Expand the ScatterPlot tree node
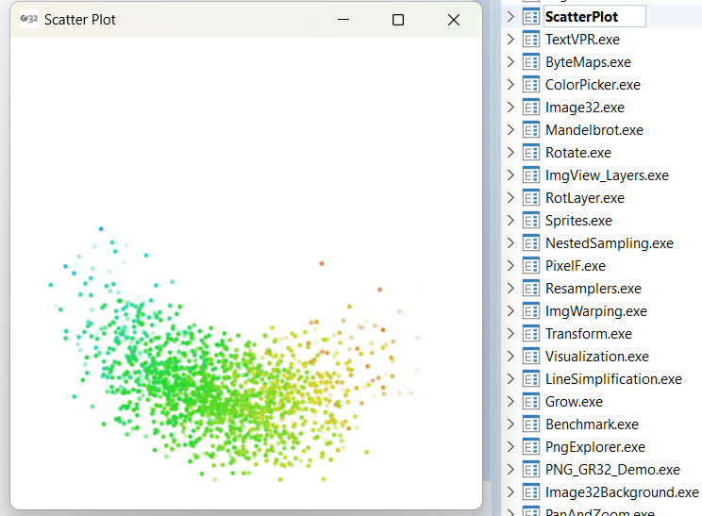Screen dimensions: 702x516 (x=510, y=17)
